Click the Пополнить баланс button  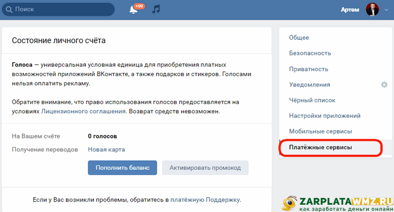point(122,168)
